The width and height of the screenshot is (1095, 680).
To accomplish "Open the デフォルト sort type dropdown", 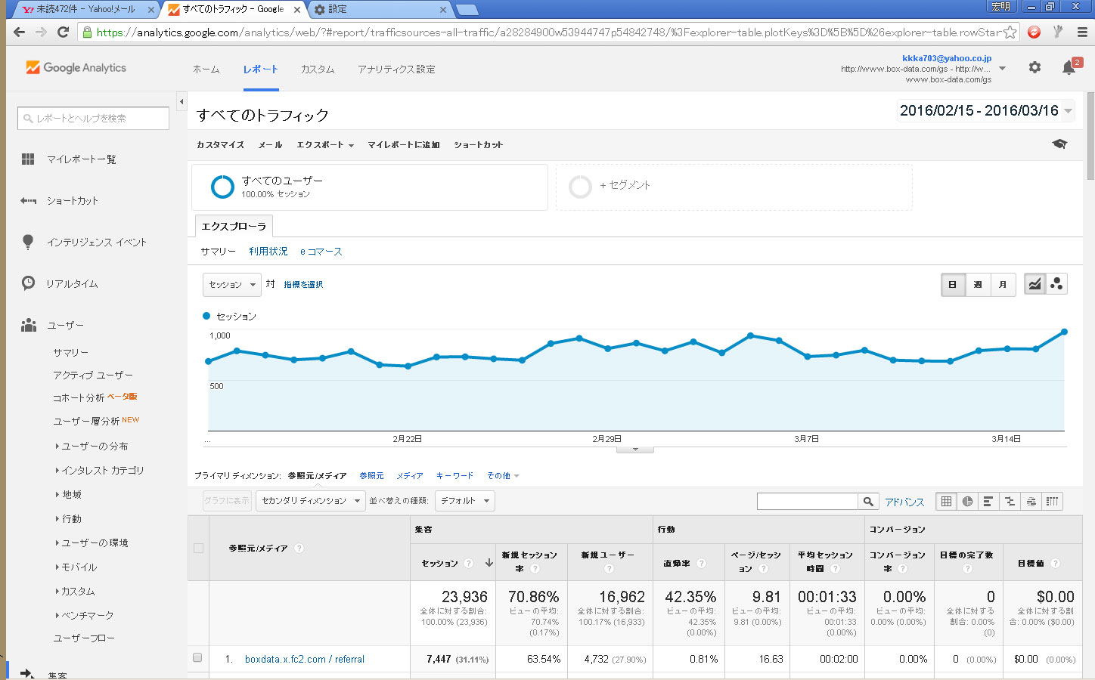I will click(x=465, y=501).
